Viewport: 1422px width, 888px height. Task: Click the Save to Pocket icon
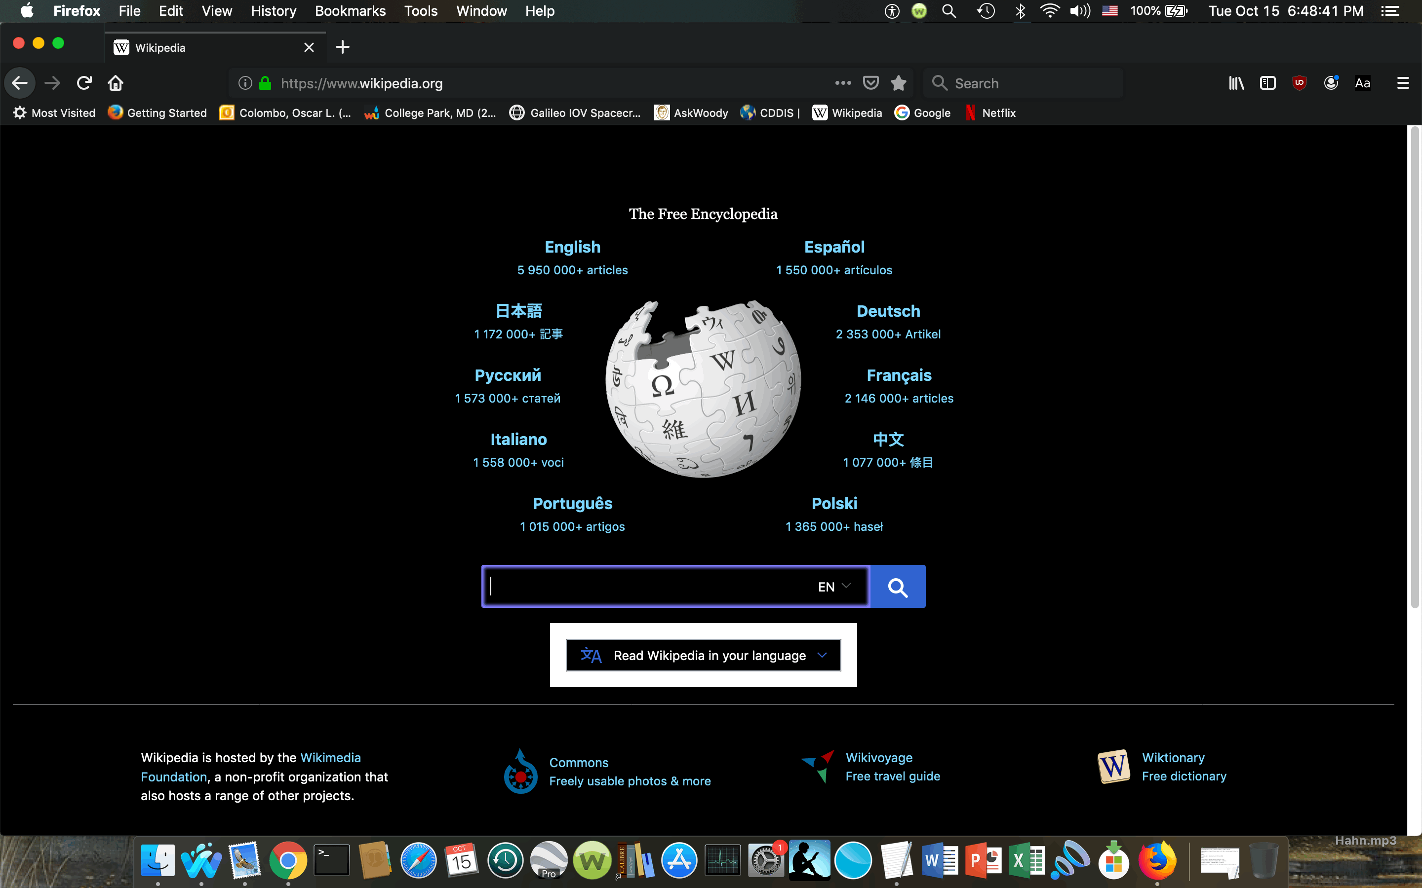870,83
